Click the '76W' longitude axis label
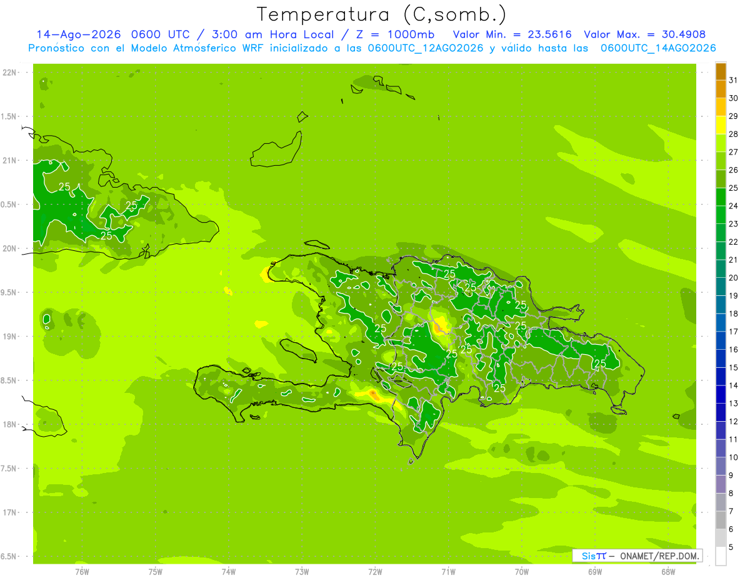The width and height of the screenshot is (750, 580). click(82, 571)
